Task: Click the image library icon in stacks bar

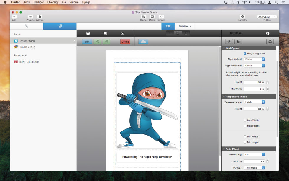Action: (x=122, y=33)
